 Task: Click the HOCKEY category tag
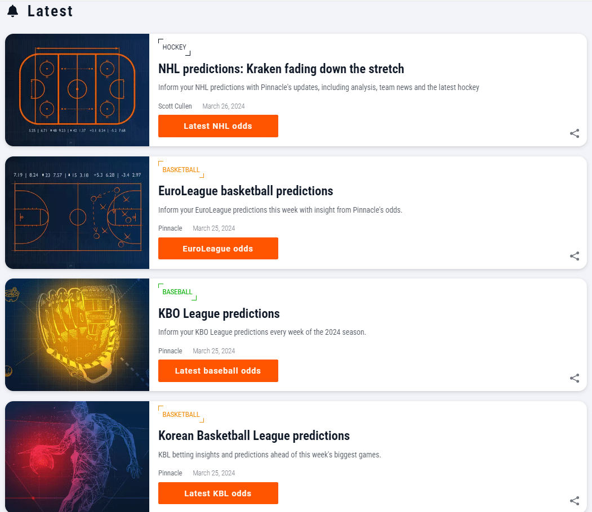pyautogui.click(x=175, y=47)
